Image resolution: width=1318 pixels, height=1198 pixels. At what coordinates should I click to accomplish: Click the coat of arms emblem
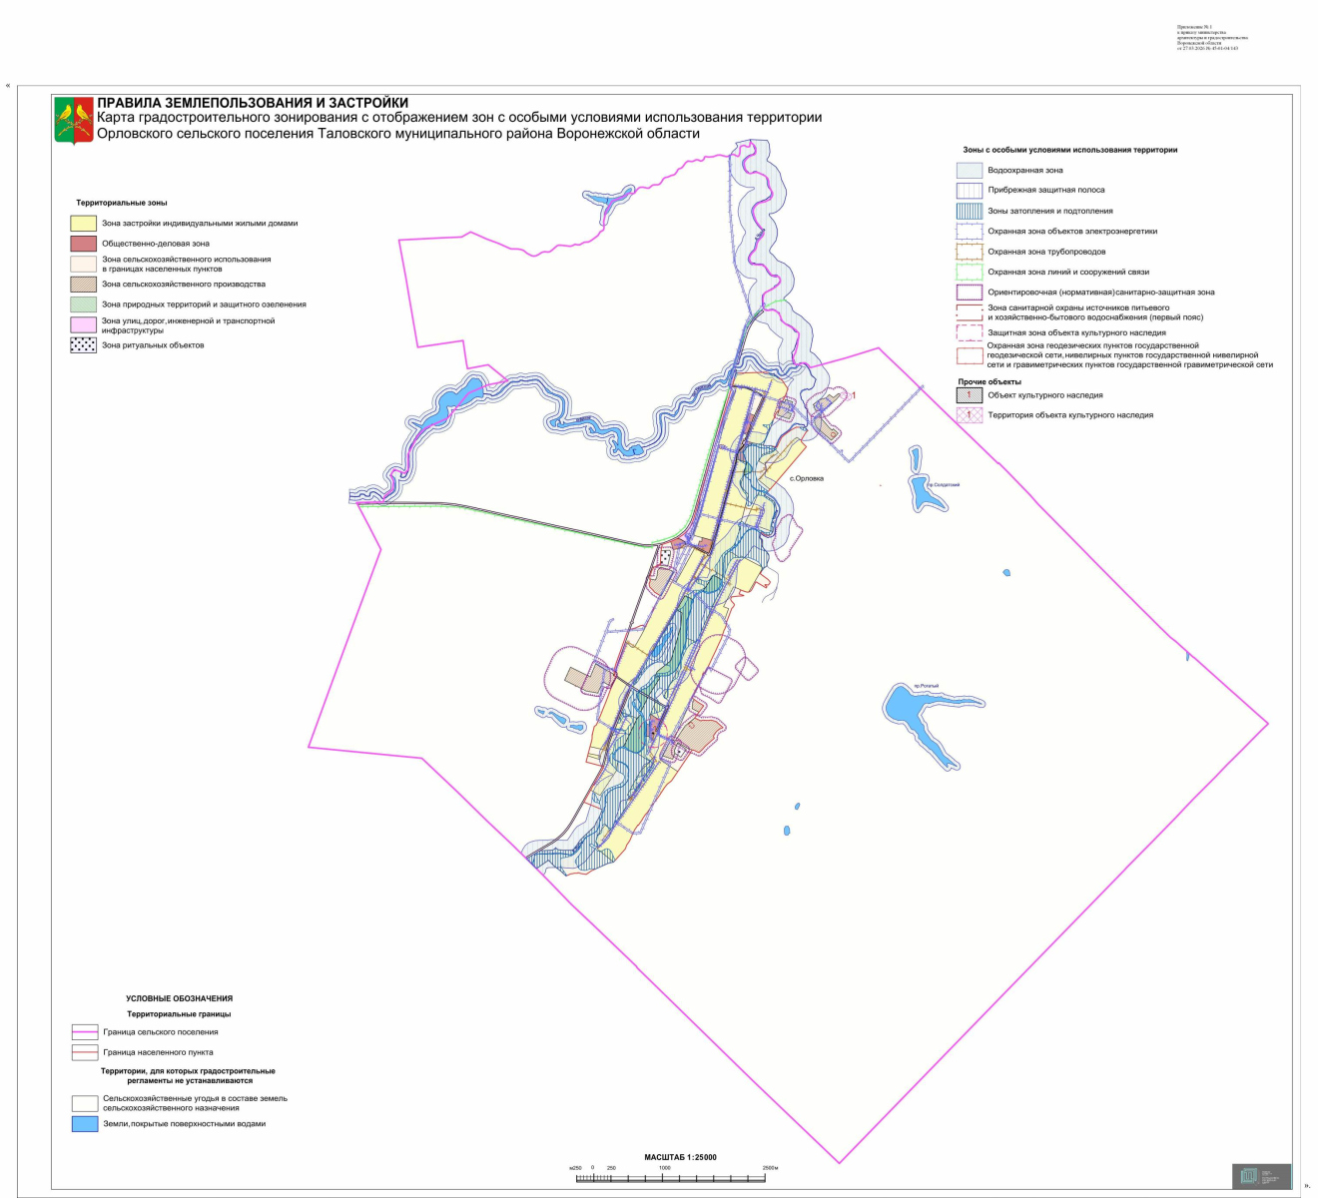pyautogui.click(x=73, y=122)
